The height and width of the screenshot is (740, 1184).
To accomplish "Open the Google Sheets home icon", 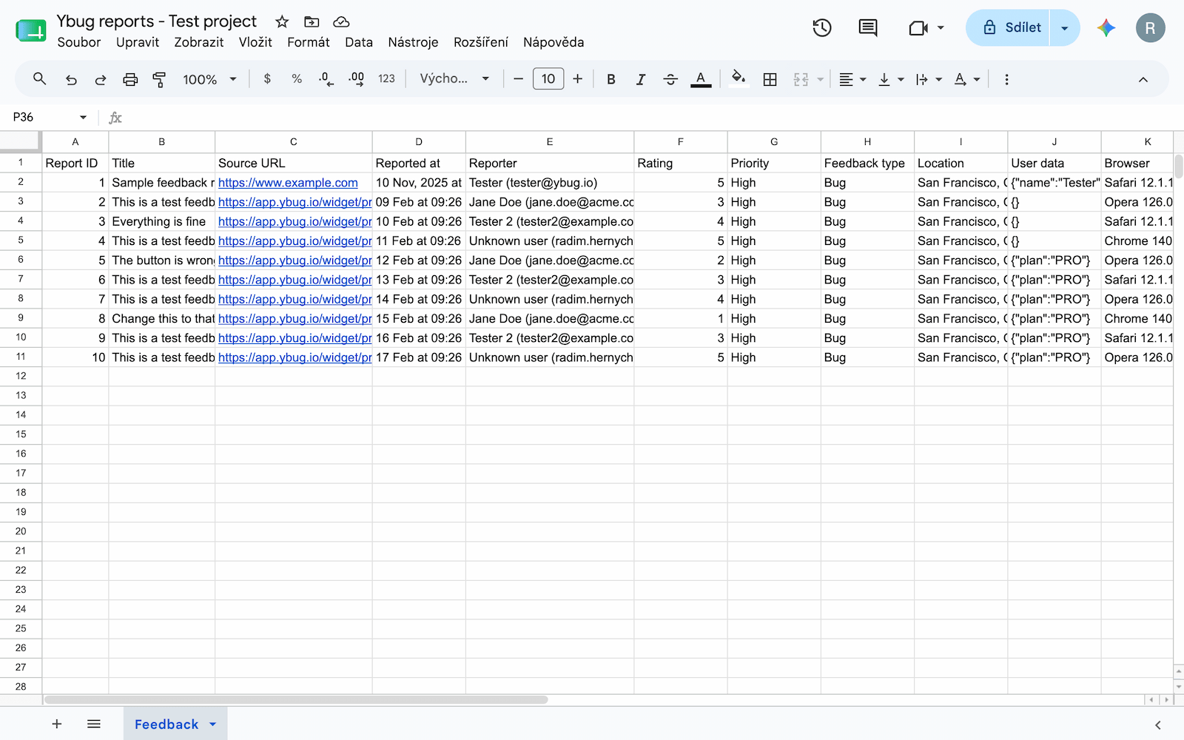I will 30,31.
